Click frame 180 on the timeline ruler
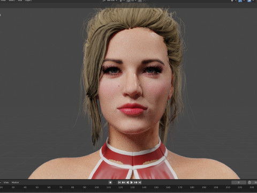Image resolution: width=257 pixels, height=193 pixels. tap(192, 187)
